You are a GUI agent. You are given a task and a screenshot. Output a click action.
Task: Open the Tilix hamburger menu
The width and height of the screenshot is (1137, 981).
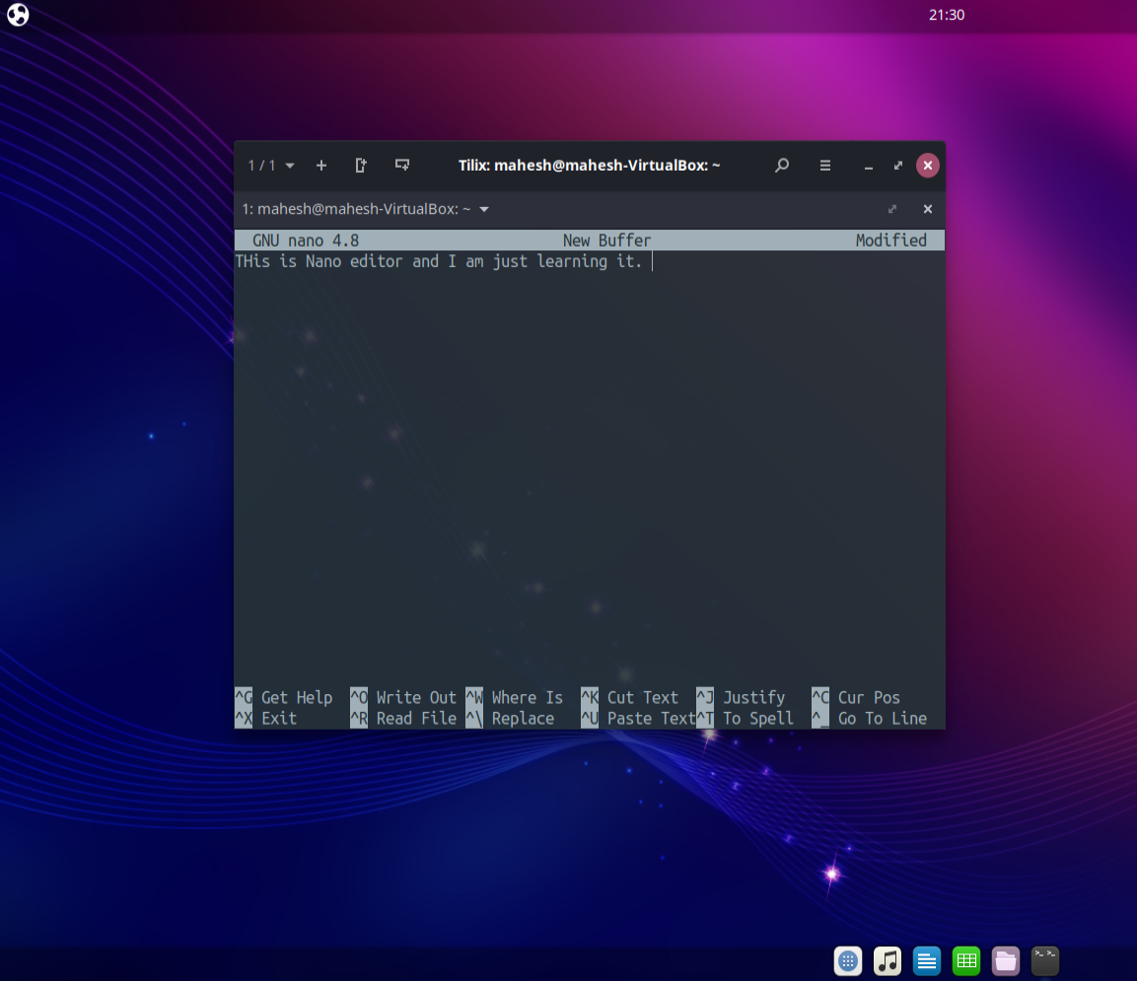tap(825, 166)
